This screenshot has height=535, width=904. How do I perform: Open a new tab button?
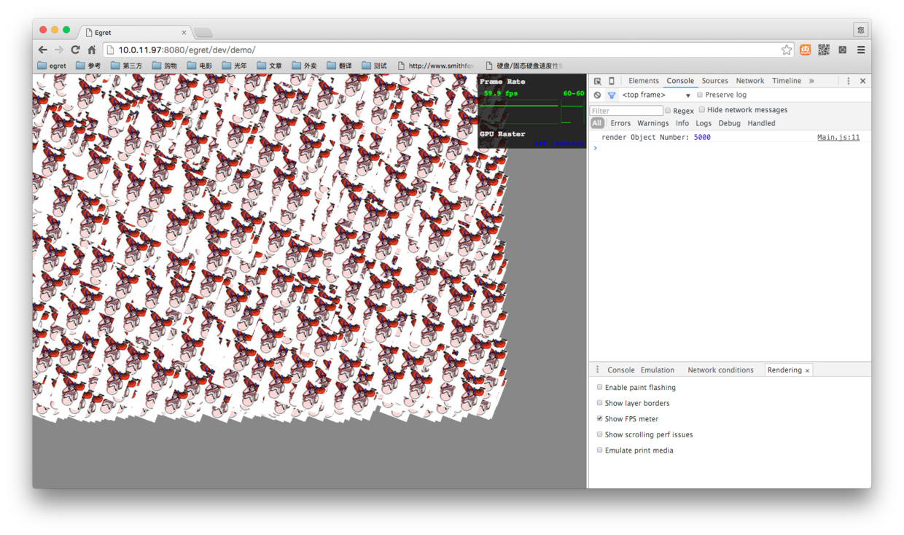point(203,32)
